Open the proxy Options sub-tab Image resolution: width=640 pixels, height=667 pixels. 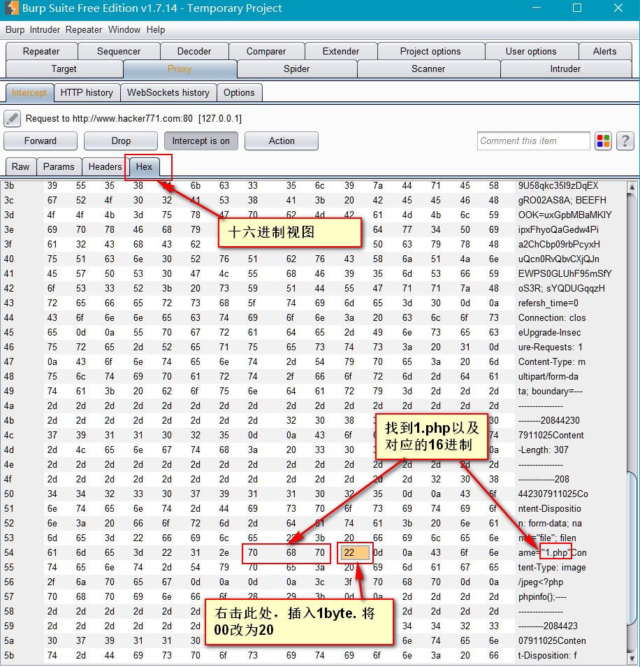point(239,93)
